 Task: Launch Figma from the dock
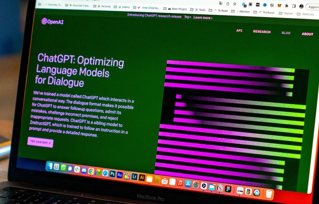tap(228, 189)
